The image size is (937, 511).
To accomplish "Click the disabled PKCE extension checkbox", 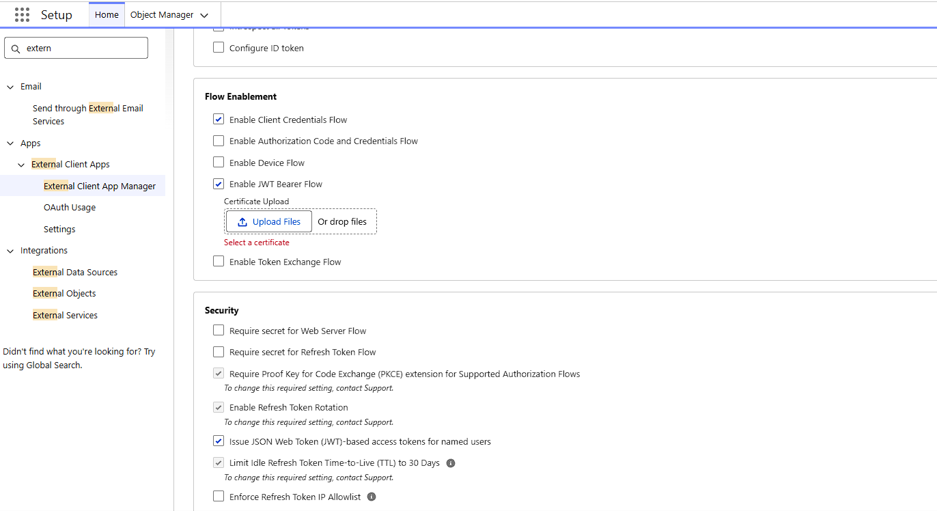I will (219, 374).
